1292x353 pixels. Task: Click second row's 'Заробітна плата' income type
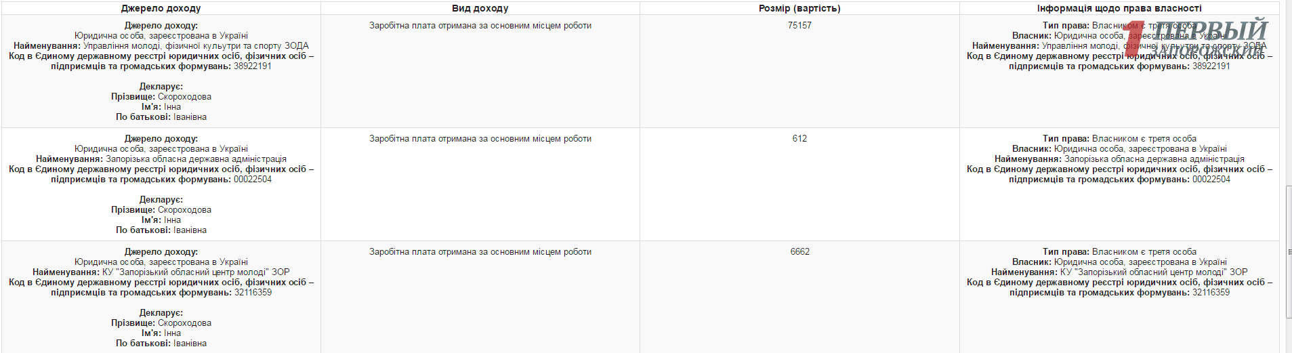[480, 139]
